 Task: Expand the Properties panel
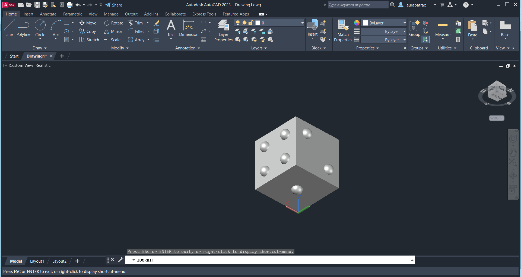point(368,48)
